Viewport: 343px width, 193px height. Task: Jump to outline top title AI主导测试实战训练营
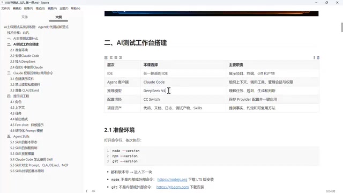tap(36, 27)
